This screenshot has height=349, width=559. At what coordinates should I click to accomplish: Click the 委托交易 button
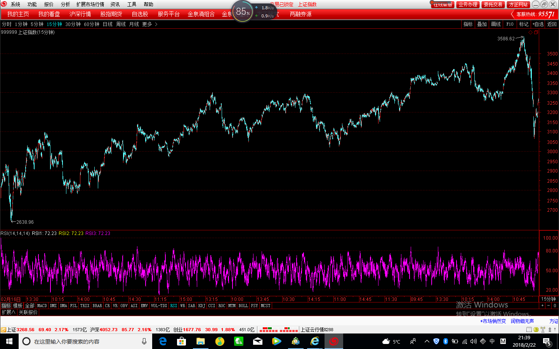(x=493, y=5)
